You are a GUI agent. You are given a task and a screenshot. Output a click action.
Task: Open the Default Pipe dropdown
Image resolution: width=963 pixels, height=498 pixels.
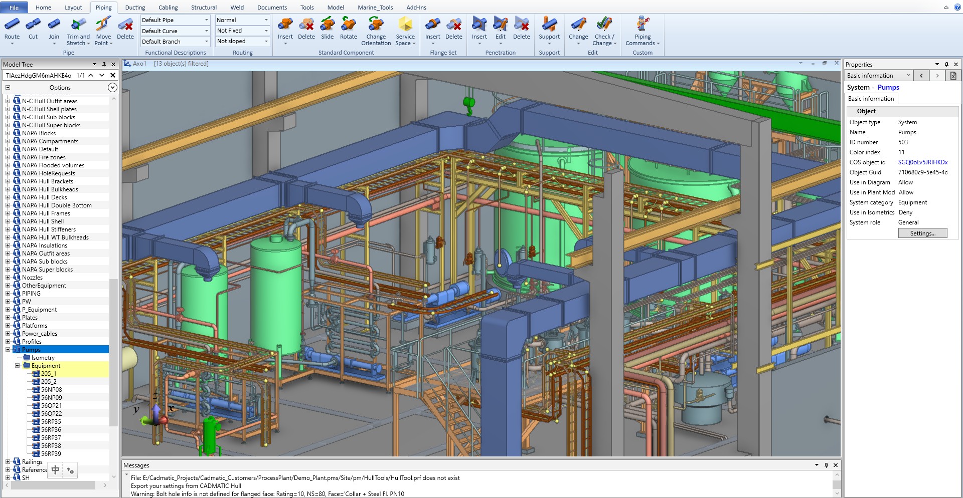pos(207,20)
